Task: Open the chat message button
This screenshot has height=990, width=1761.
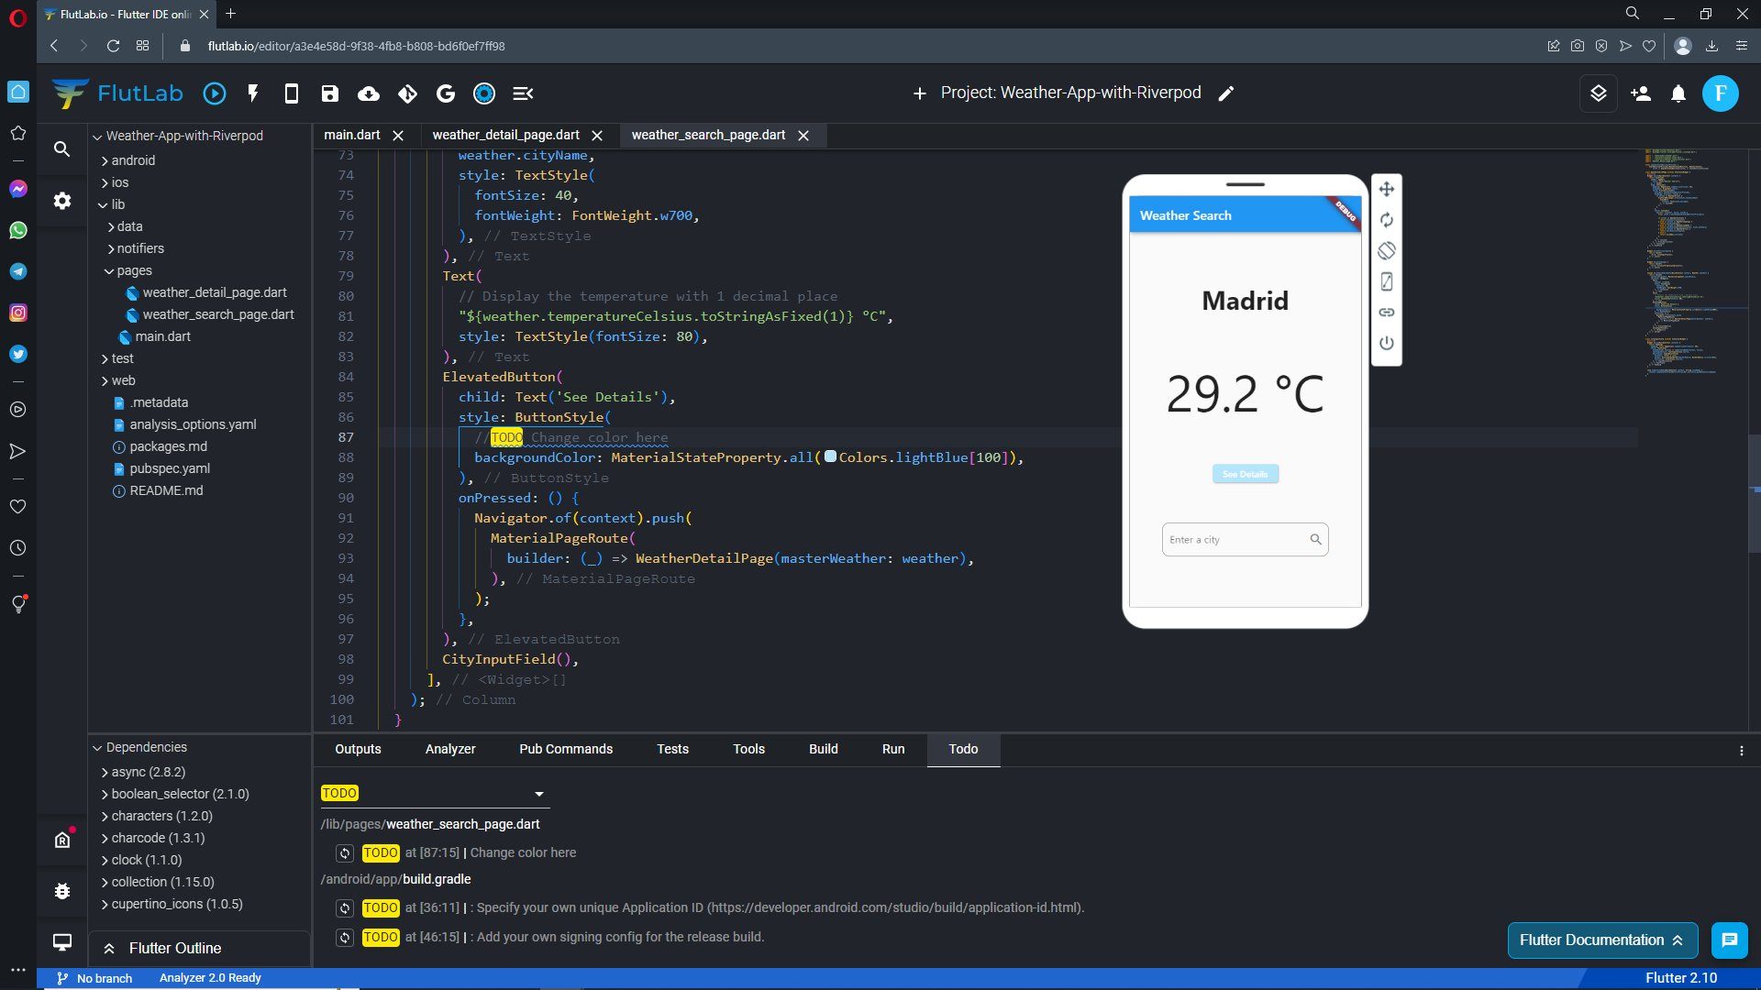Action: point(1730,940)
